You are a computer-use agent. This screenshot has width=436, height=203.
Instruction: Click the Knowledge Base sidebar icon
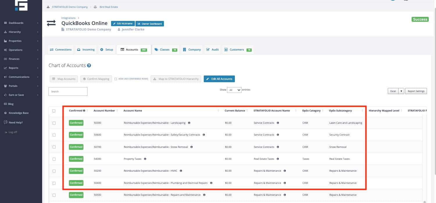click(6, 113)
